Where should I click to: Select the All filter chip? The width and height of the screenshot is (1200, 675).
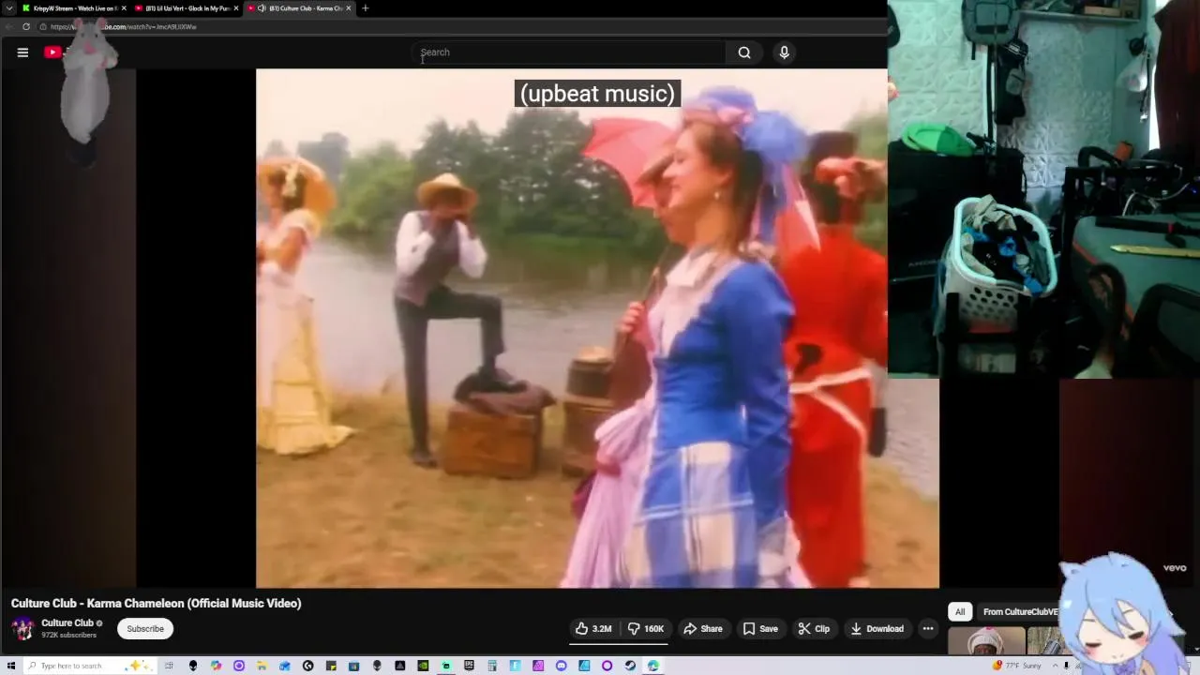tap(960, 611)
